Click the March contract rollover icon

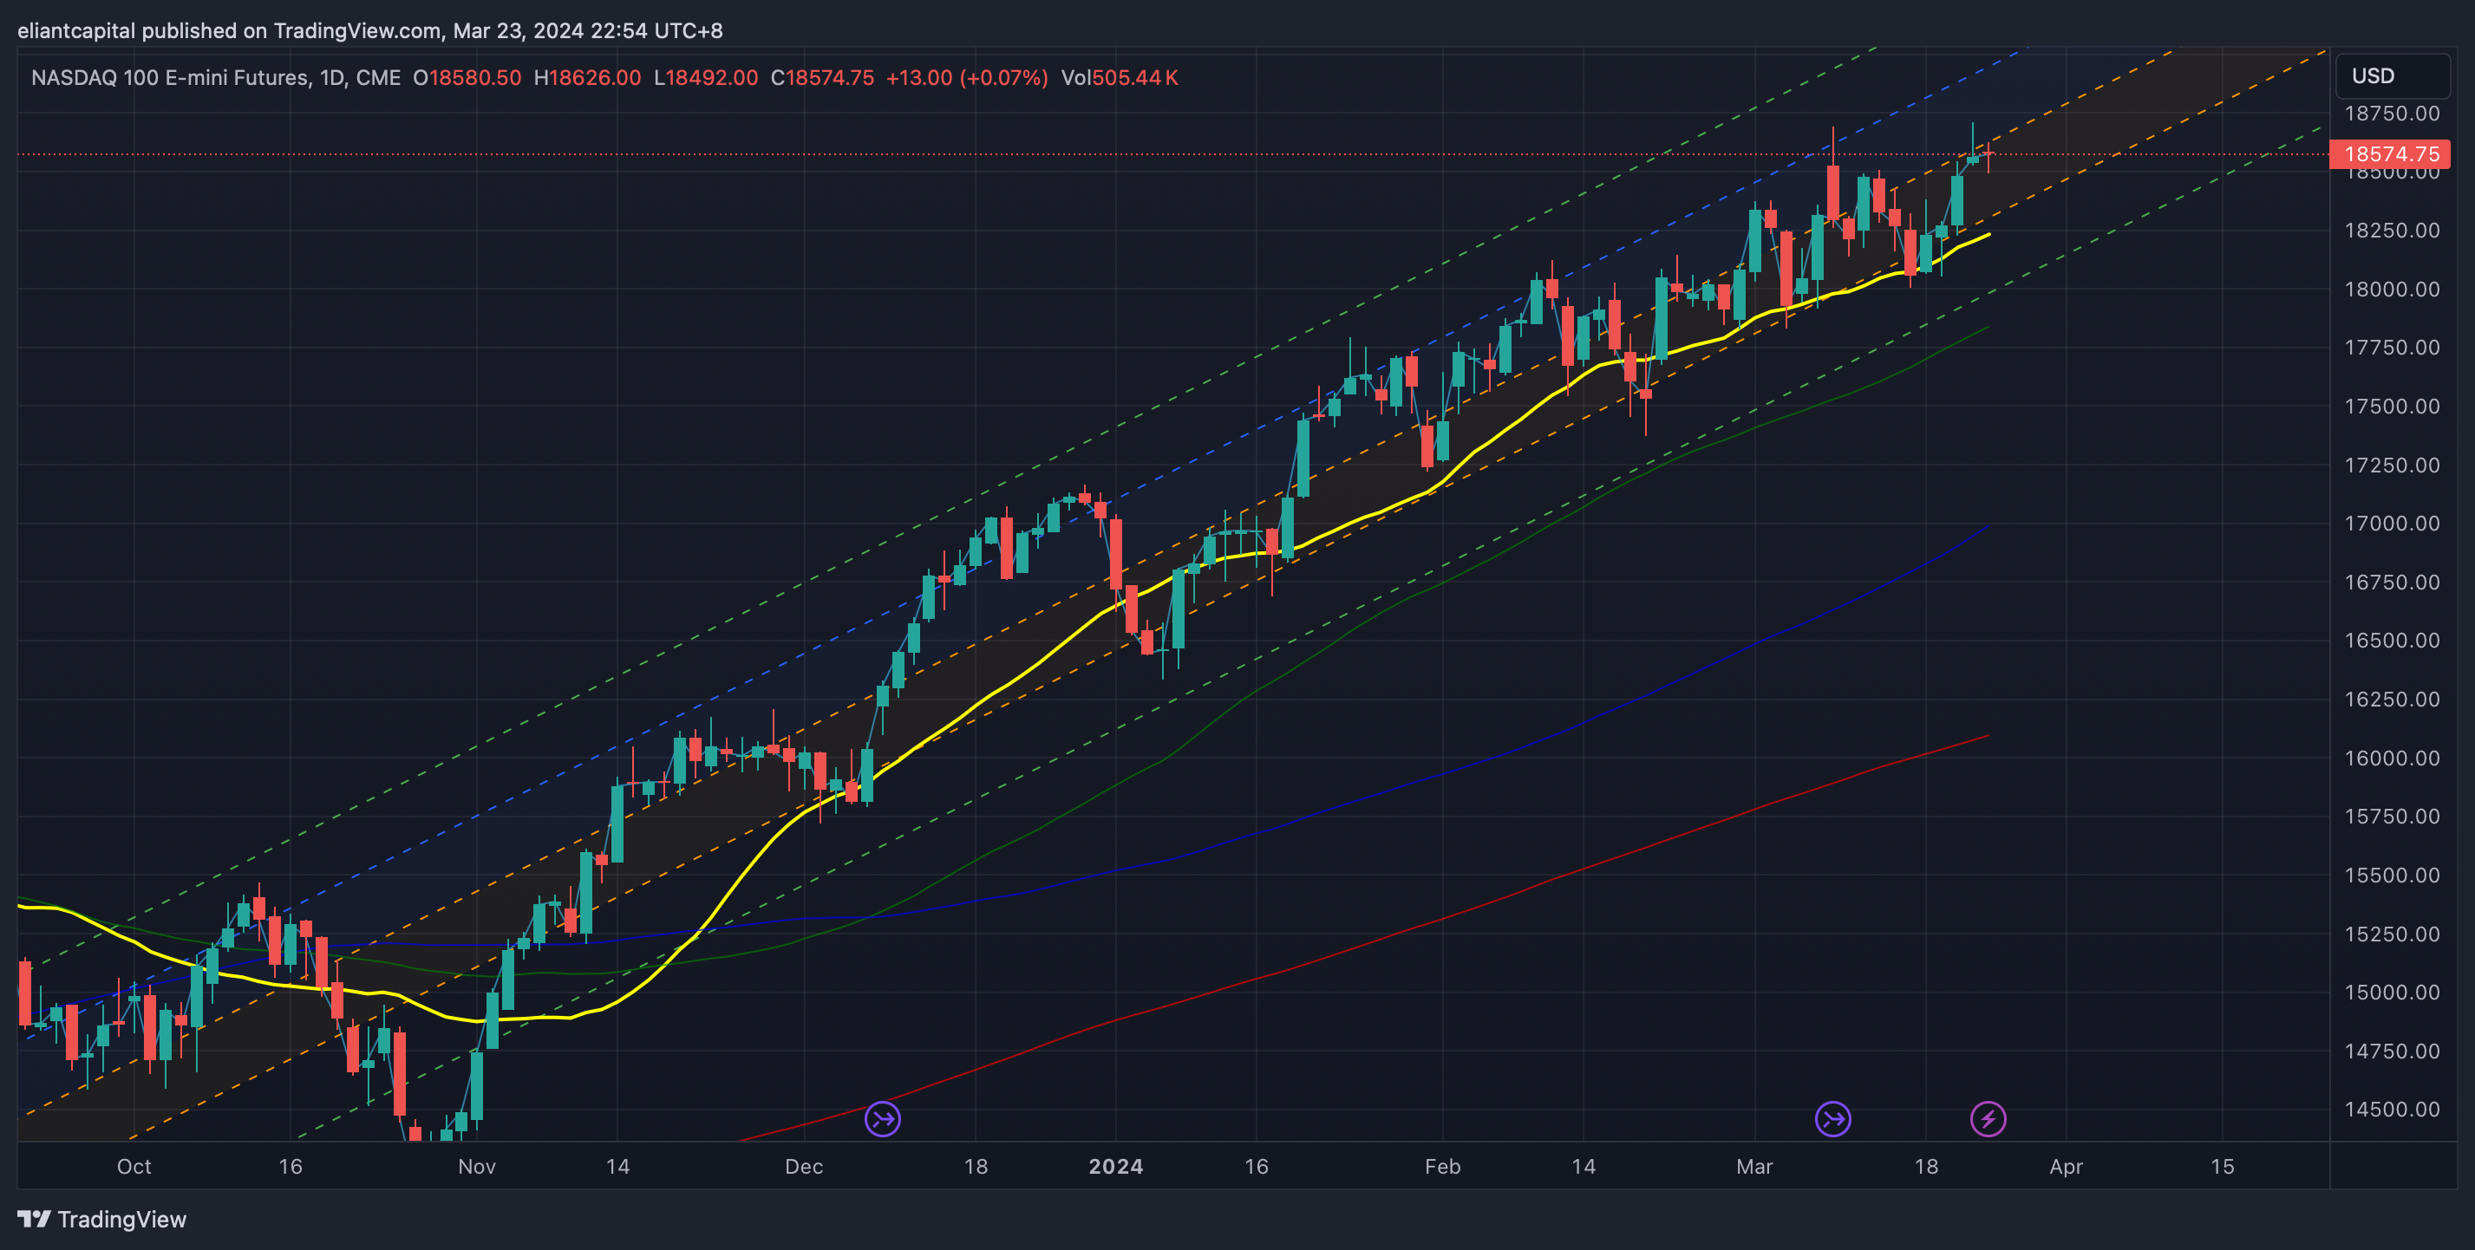coord(1832,1118)
